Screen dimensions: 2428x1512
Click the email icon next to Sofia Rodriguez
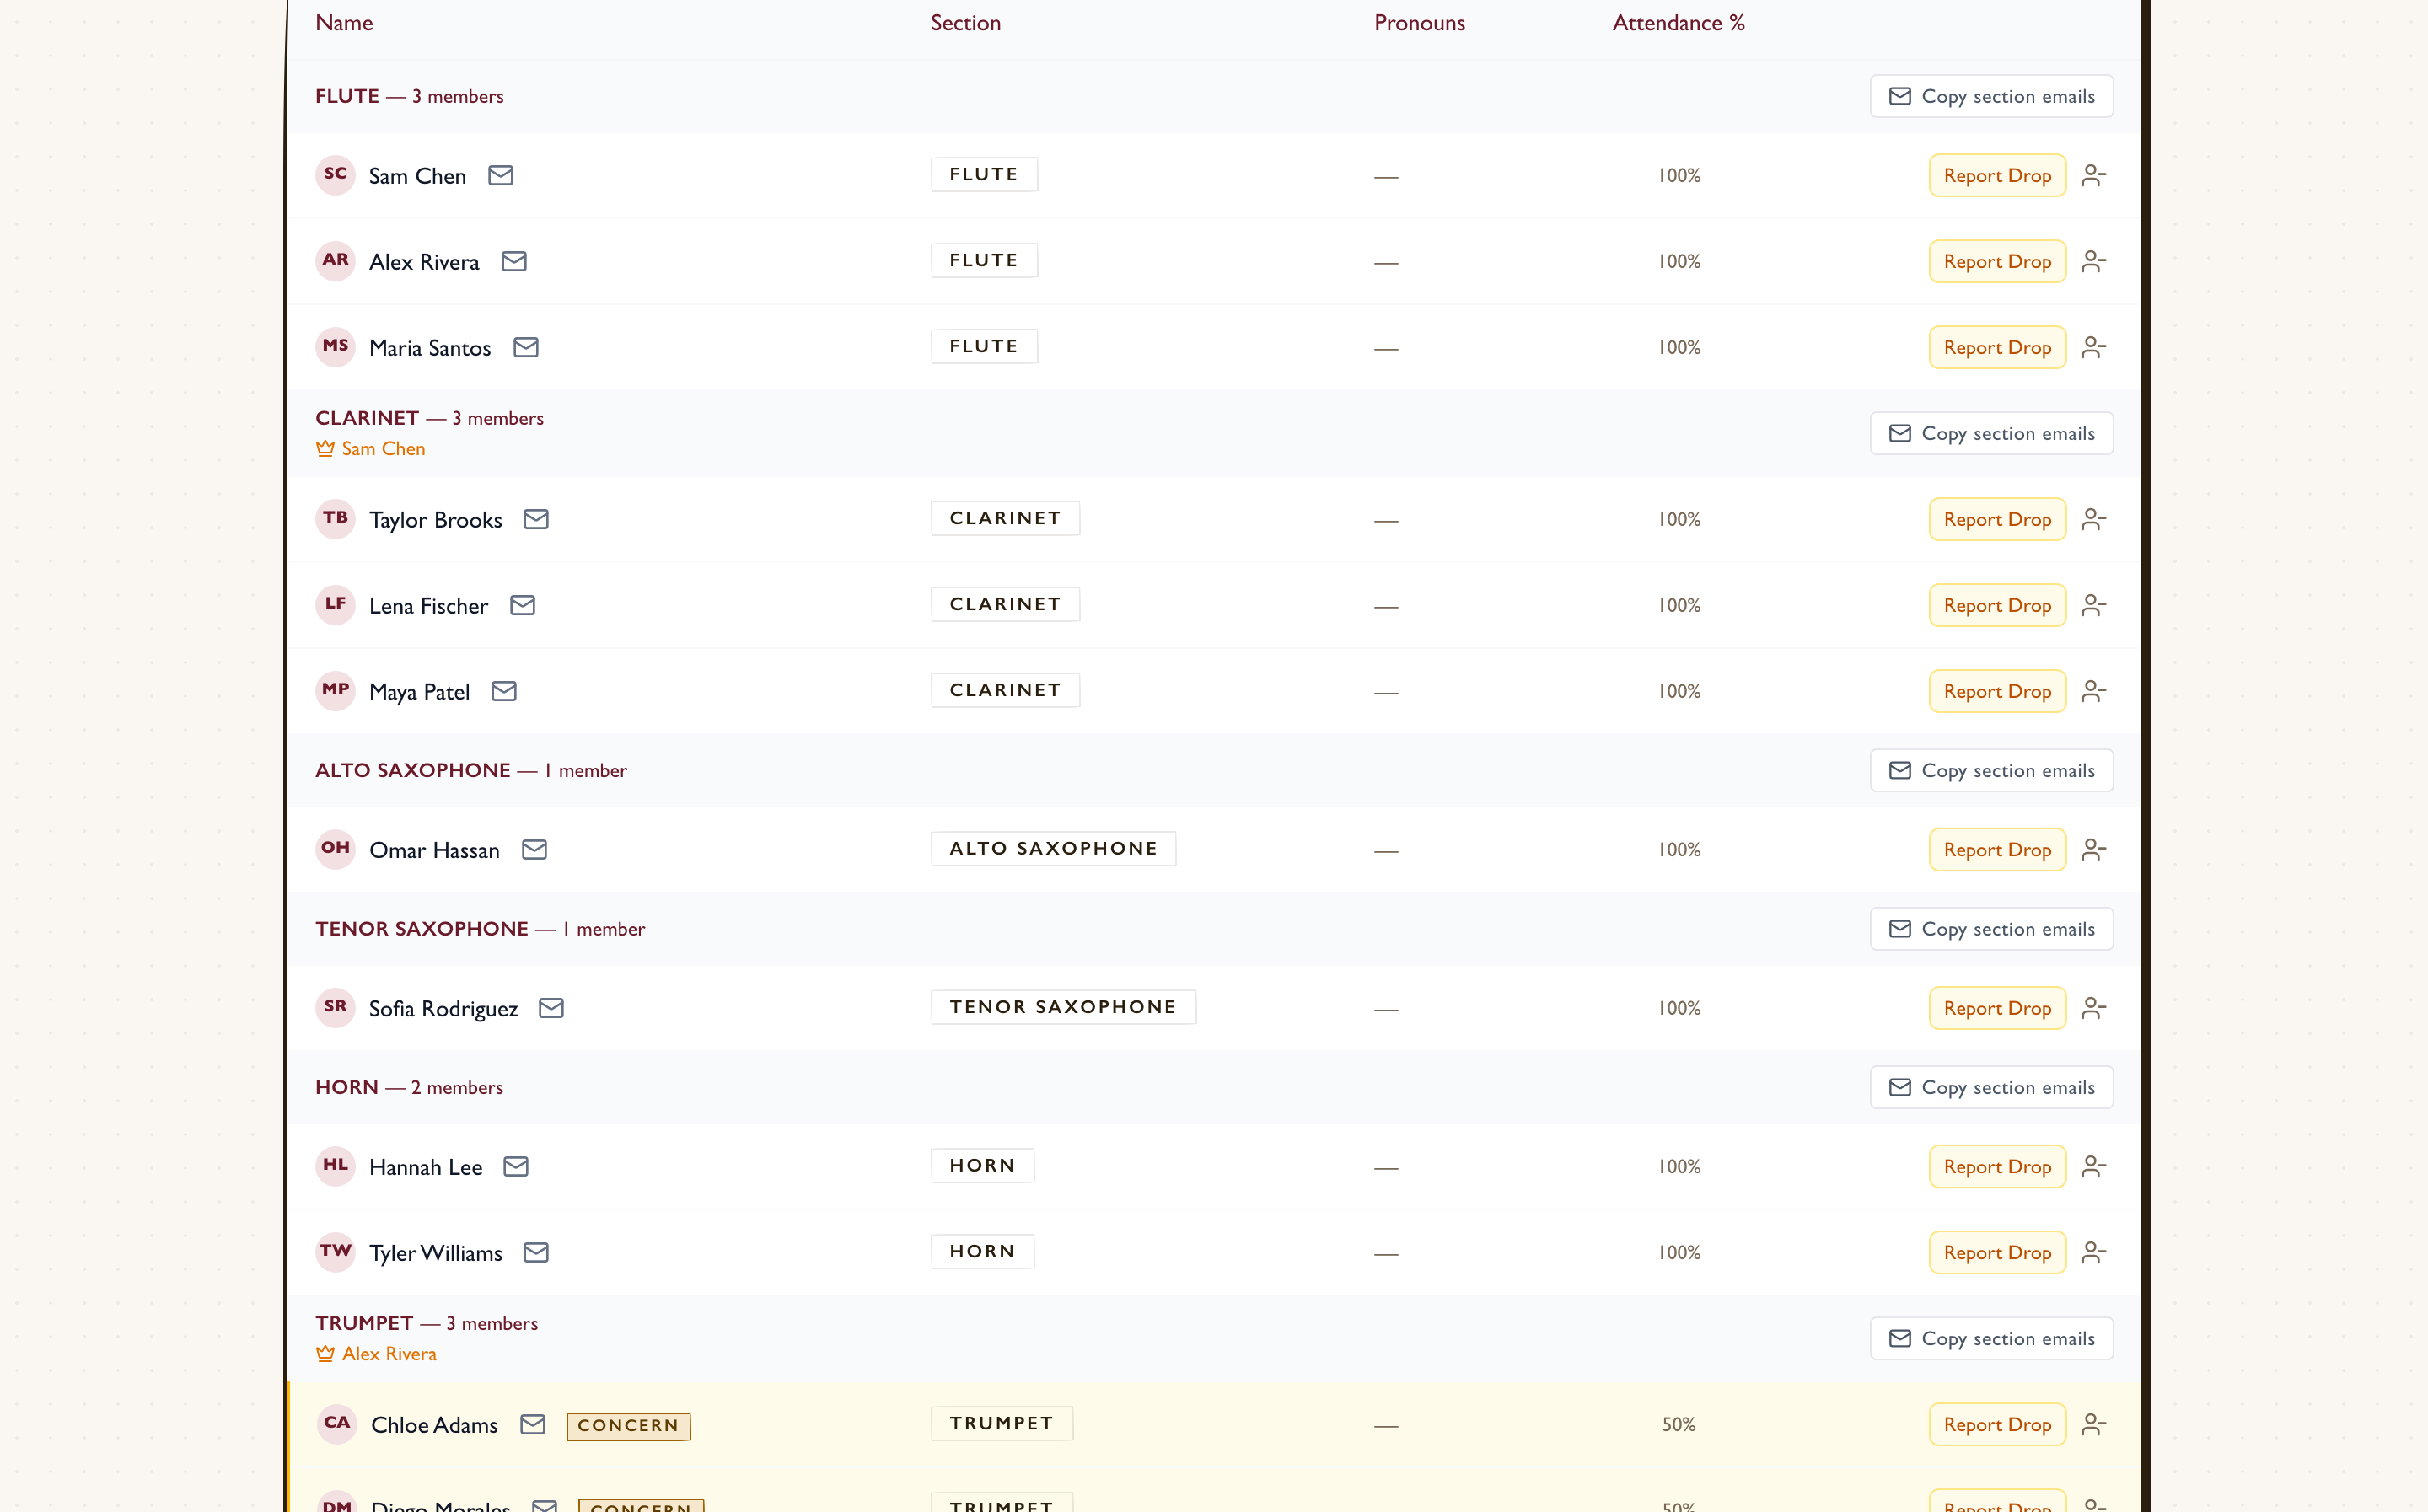[552, 1009]
